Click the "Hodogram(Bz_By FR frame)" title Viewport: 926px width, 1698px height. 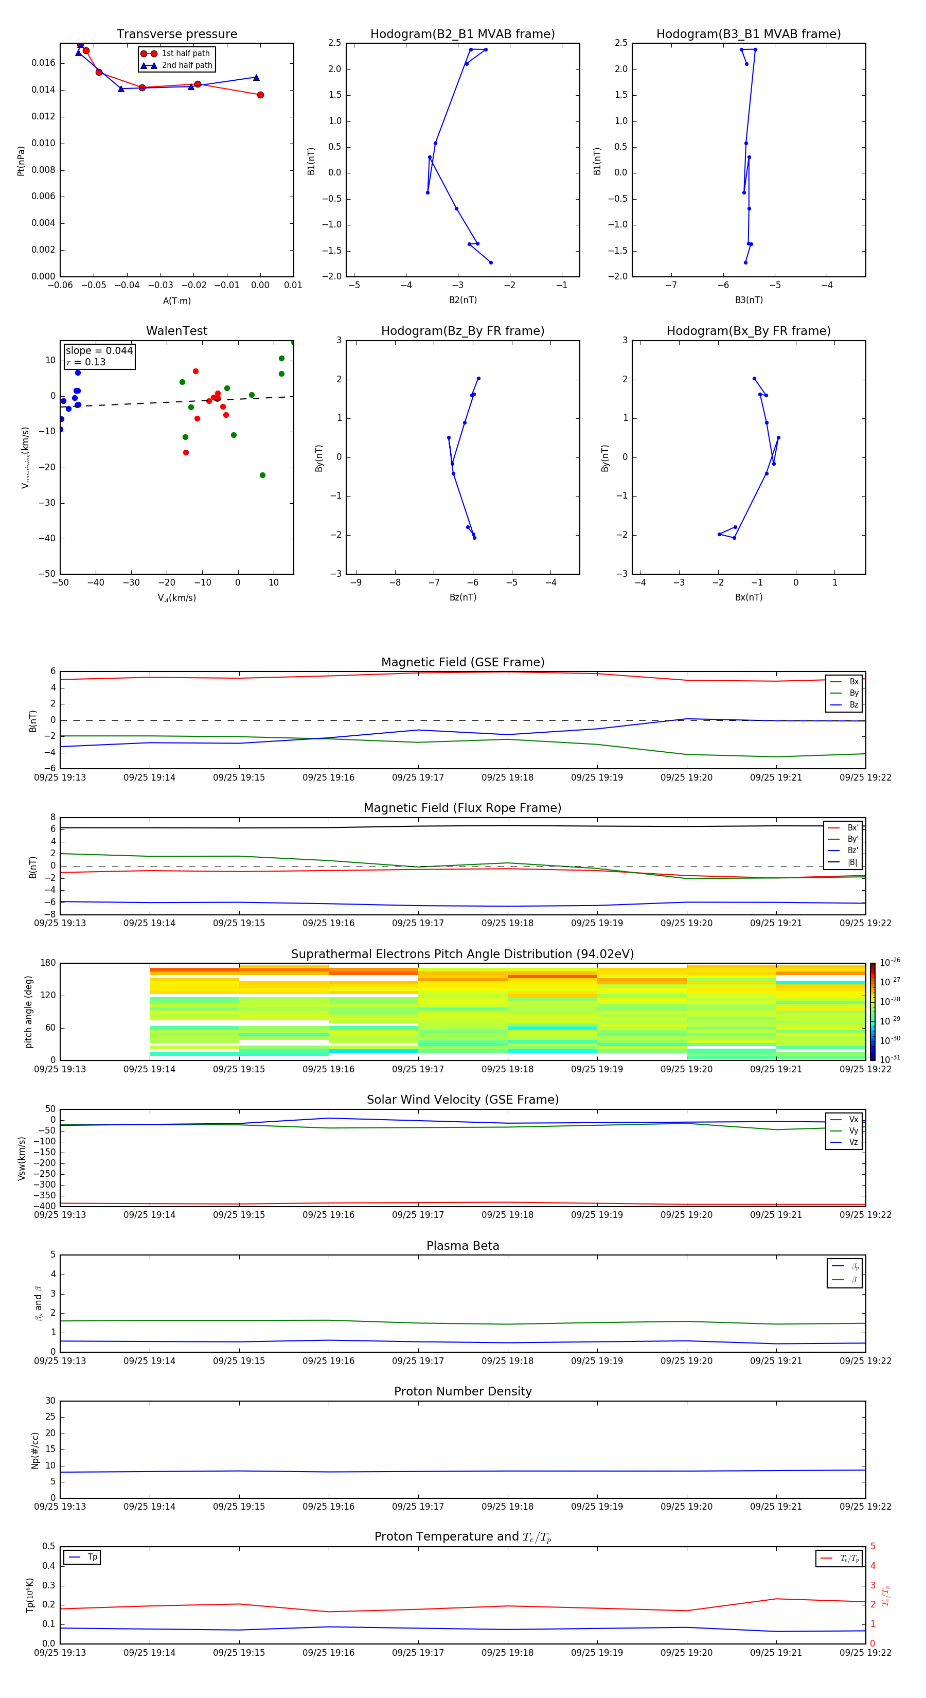pos(462,330)
